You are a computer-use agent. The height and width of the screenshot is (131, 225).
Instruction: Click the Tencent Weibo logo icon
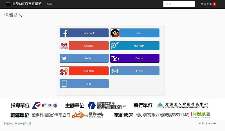pyautogui.click(x=115, y=46)
